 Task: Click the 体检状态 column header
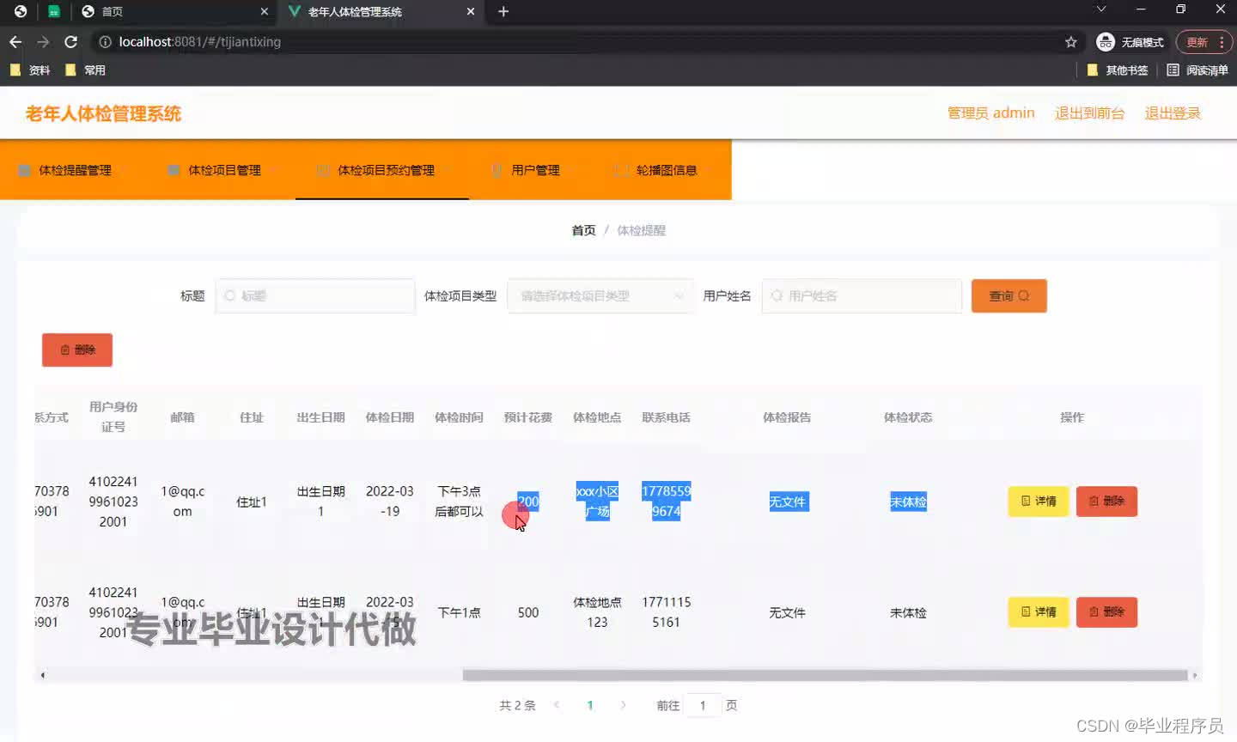point(908,417)
